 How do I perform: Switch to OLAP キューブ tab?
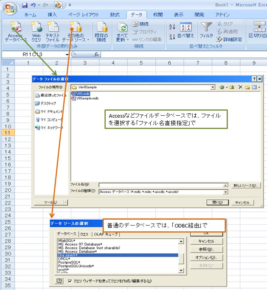coord(106,234)
